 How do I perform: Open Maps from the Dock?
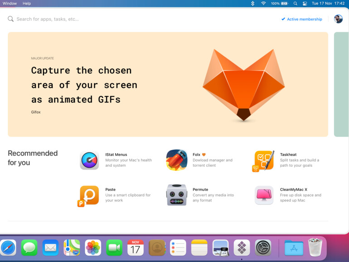[72, 247]
